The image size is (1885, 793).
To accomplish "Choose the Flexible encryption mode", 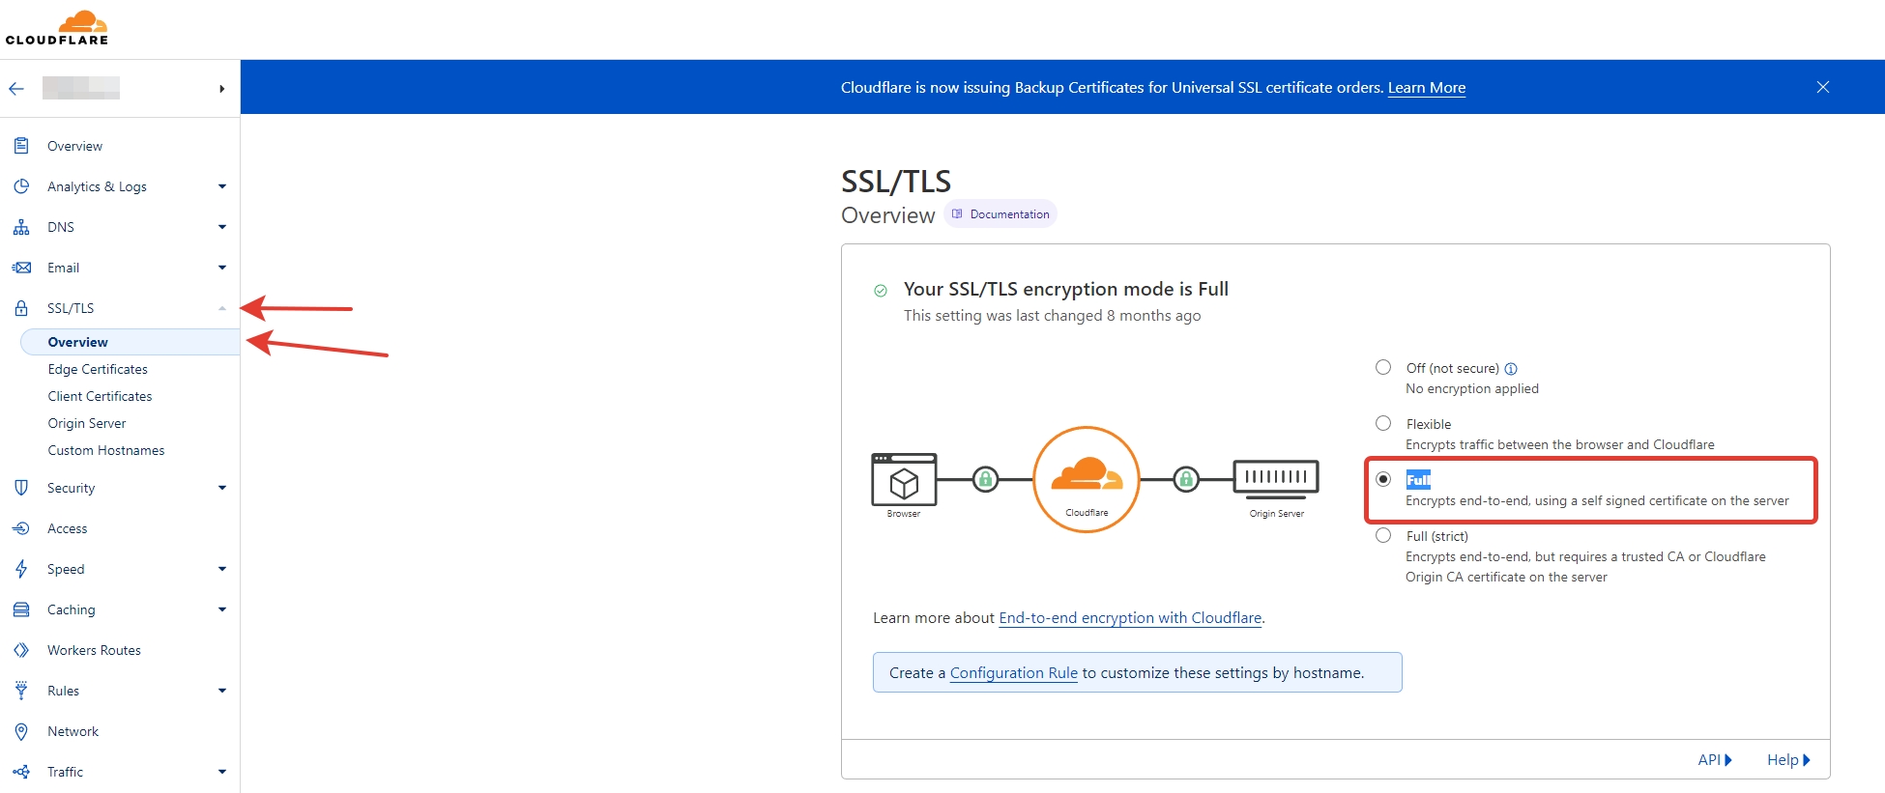I will click(x=1383, y=423).
